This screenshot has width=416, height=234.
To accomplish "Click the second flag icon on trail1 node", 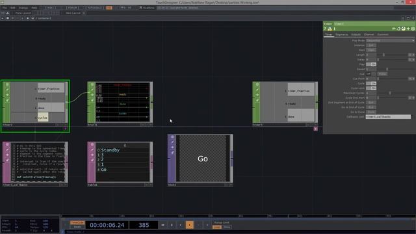I will pyautogui.click(x=92, y=90).
